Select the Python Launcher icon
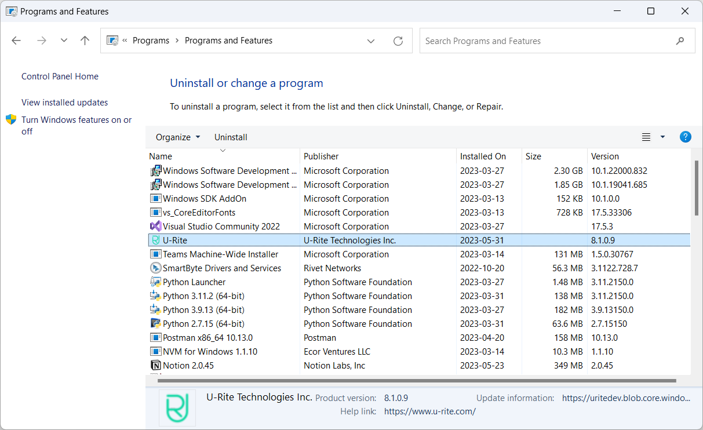The width and height of the screenshot is (703, 430). (155, 282)
